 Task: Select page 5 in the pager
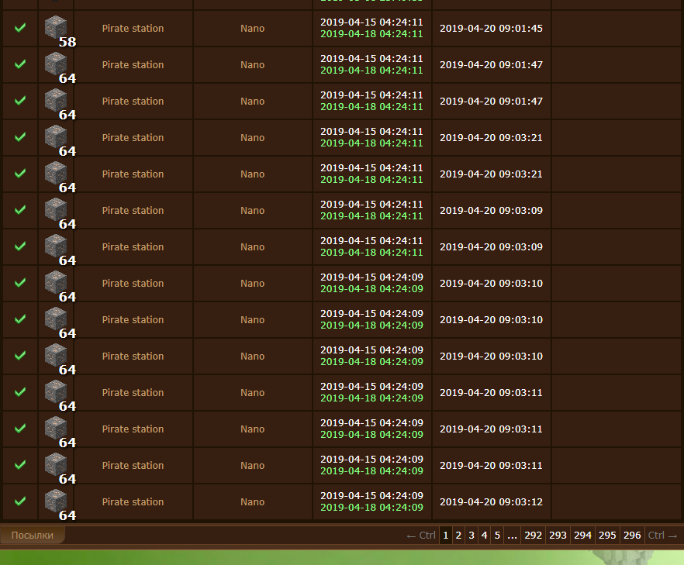click(x=497, y=536)
